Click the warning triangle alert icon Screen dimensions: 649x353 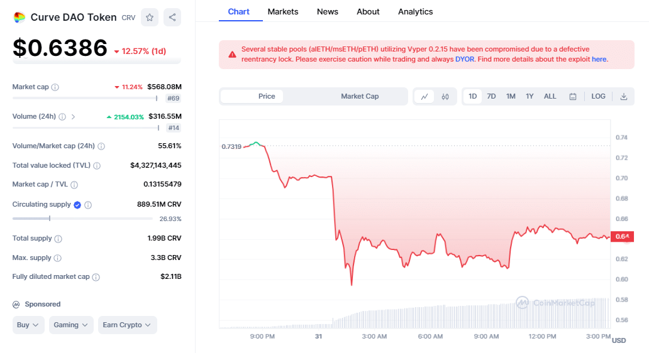[x=232, y=55]
